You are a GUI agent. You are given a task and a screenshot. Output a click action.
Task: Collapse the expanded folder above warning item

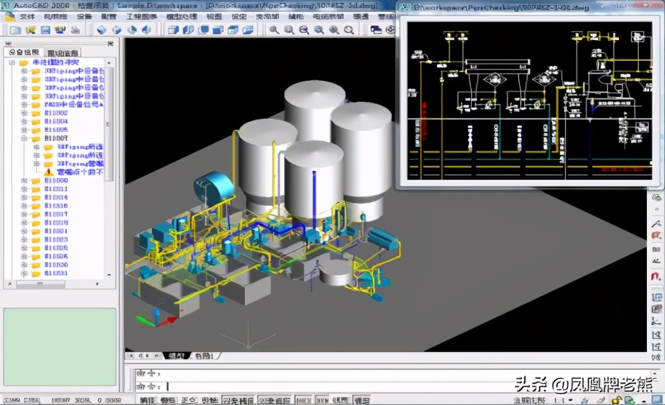25,138
